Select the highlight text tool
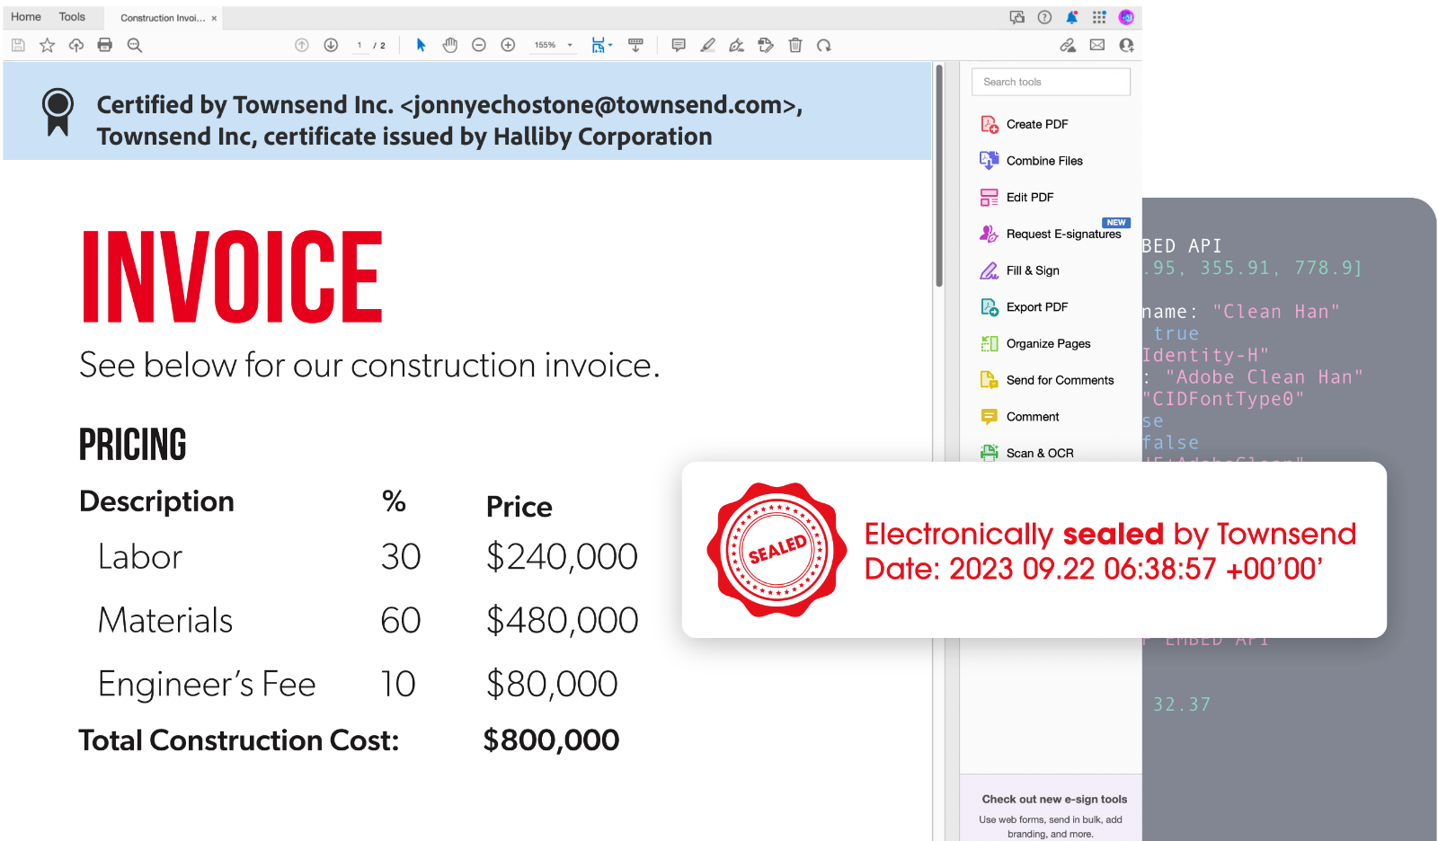This screenshot has height=841, width=1438. pyautogui.click(x=708, y=45)
